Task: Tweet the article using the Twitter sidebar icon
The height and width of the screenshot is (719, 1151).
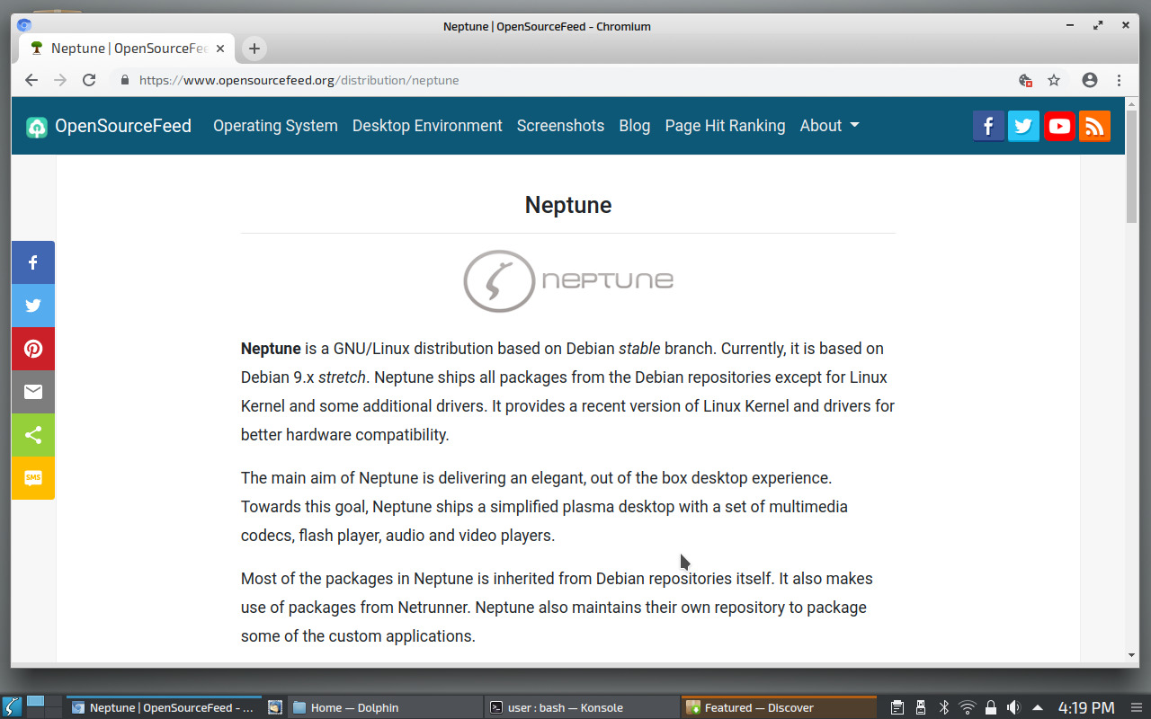Action: click(x=33, y=306)
